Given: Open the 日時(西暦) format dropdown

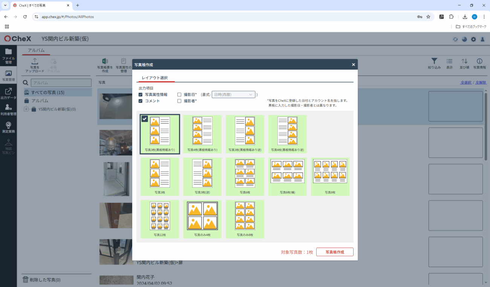Looking at the screenshot, I should [234, 95].
